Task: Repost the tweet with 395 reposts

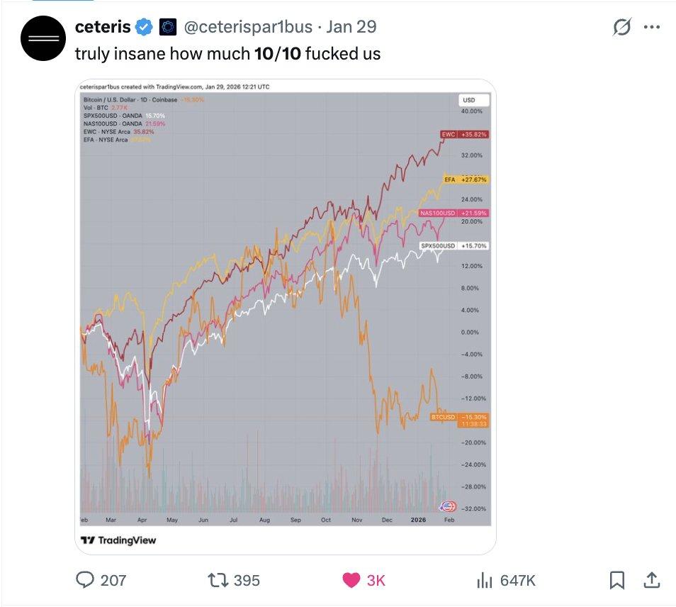Action: click(216, 580)
